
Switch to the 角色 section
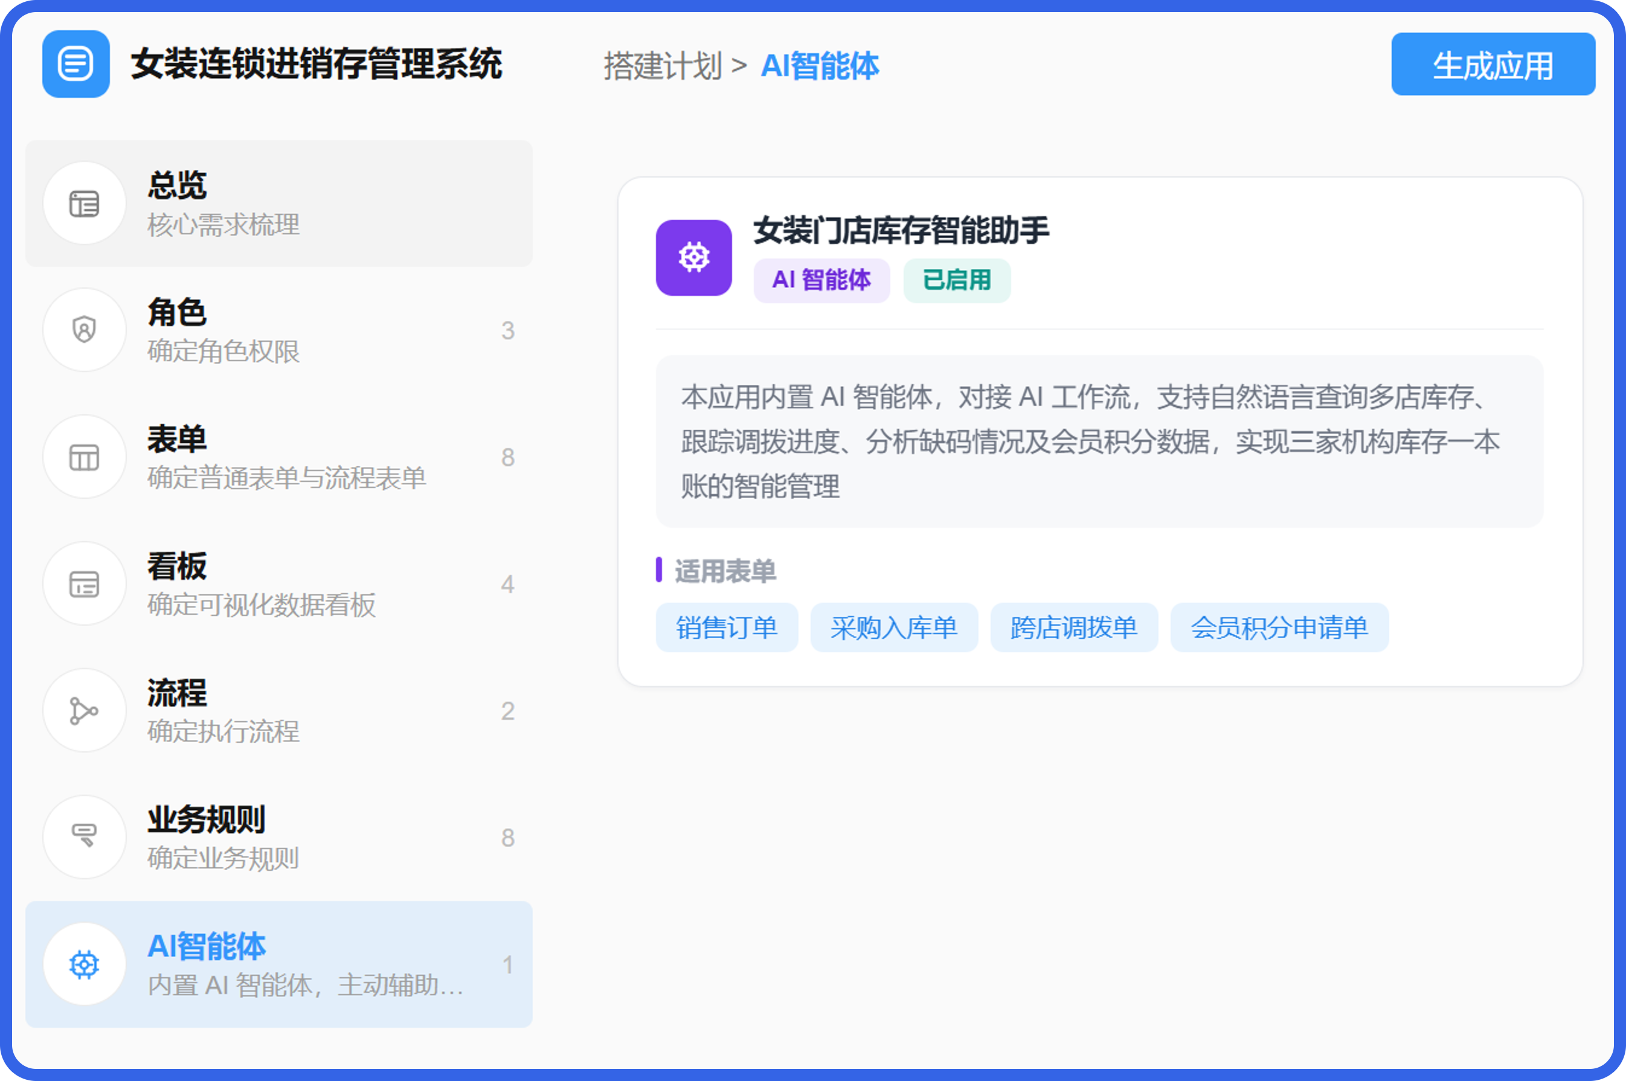(x=278, y=330)
